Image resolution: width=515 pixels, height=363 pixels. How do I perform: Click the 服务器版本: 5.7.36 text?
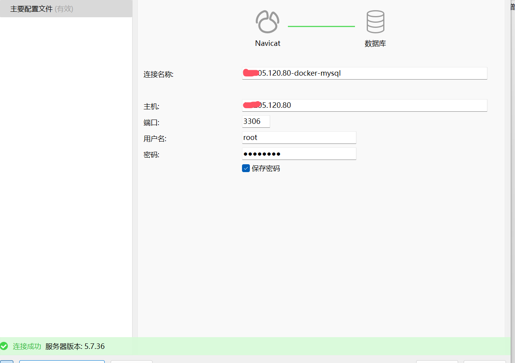coord(75,347)
